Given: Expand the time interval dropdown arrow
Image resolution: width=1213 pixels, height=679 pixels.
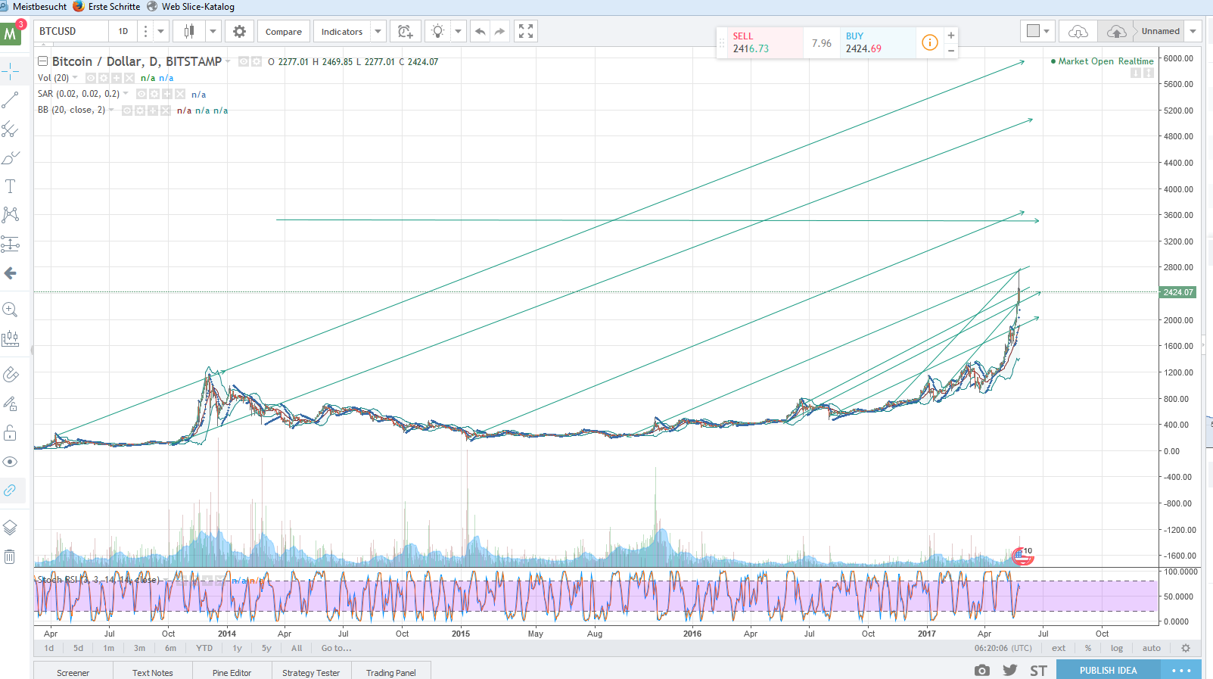Looking at the screenshot, I should tap(160, 32).
